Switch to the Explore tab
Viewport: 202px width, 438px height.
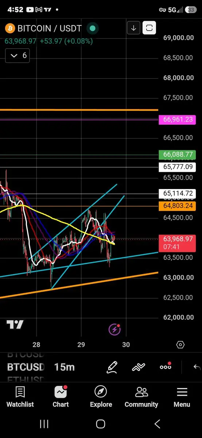tap(101, 397)
